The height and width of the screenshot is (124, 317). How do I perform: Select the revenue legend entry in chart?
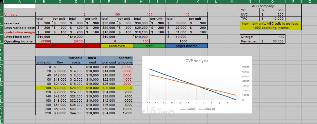coord(188,109)
